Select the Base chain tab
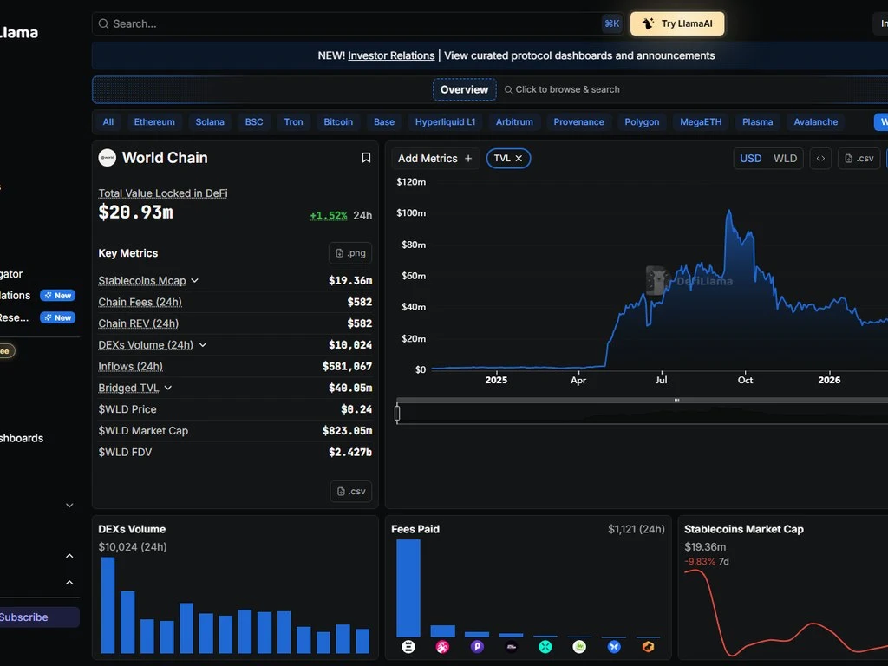888x666 pixels. pos(384,121)
